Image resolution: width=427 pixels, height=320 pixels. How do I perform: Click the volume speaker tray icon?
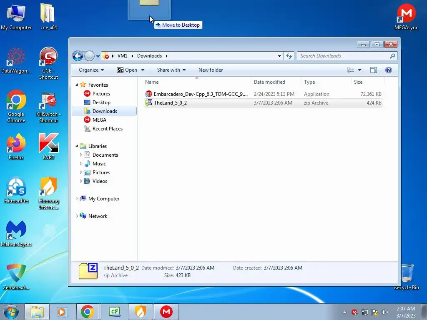[x=385, y=312]
